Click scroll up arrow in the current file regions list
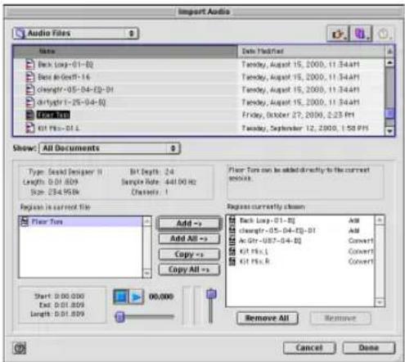405x362 pixels. click(147, 221)
